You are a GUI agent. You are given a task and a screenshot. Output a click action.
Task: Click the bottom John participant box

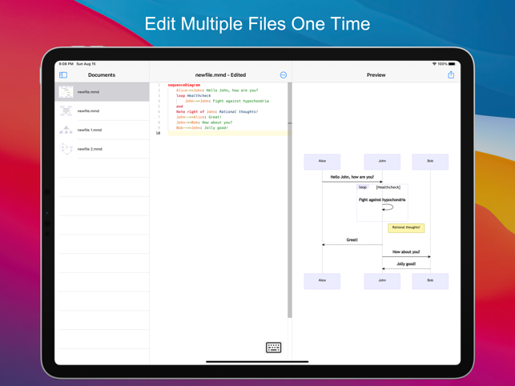point(382,281)
